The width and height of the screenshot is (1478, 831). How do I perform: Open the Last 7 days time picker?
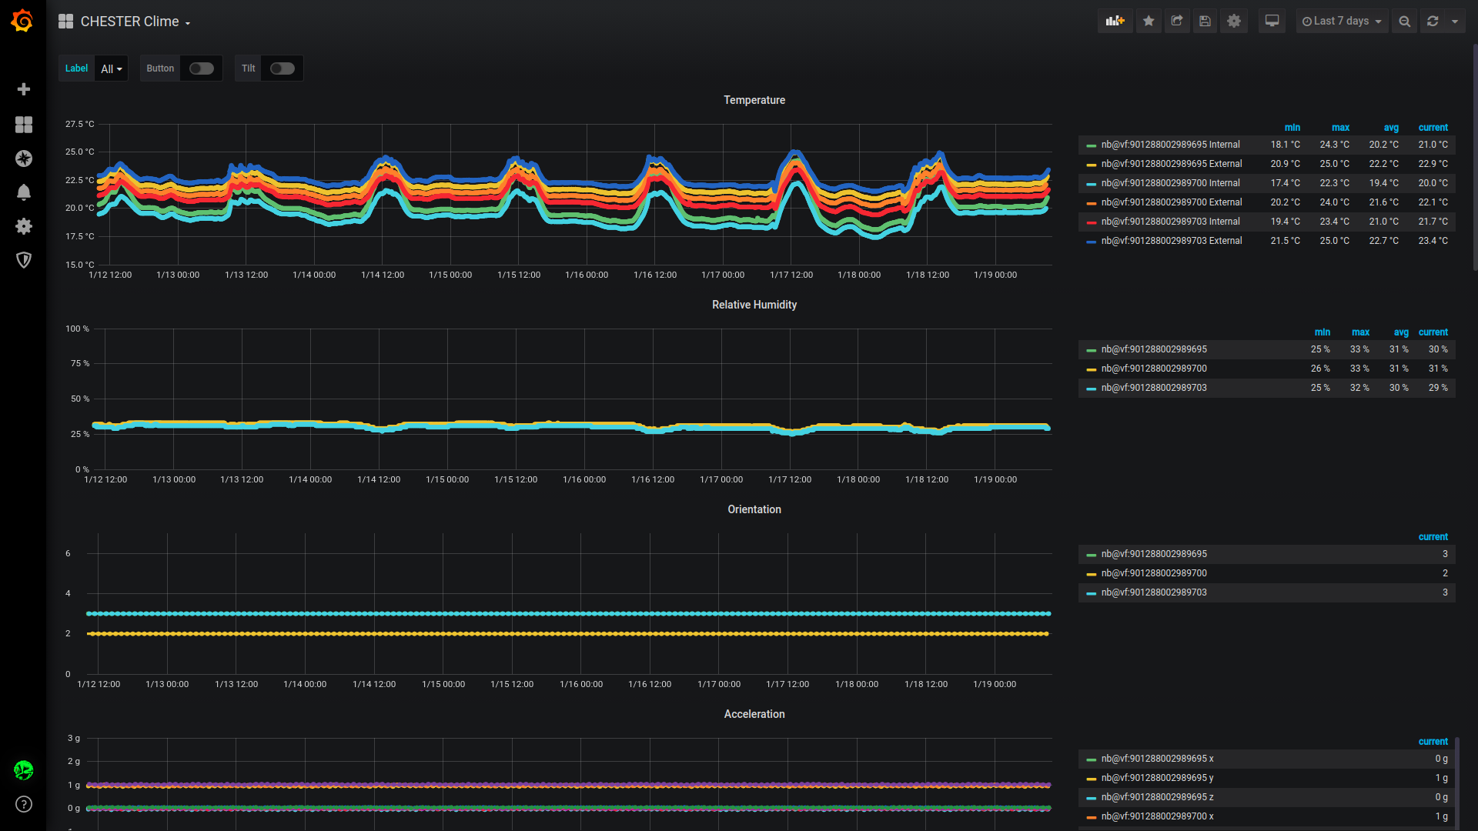tap(1342, 22)
